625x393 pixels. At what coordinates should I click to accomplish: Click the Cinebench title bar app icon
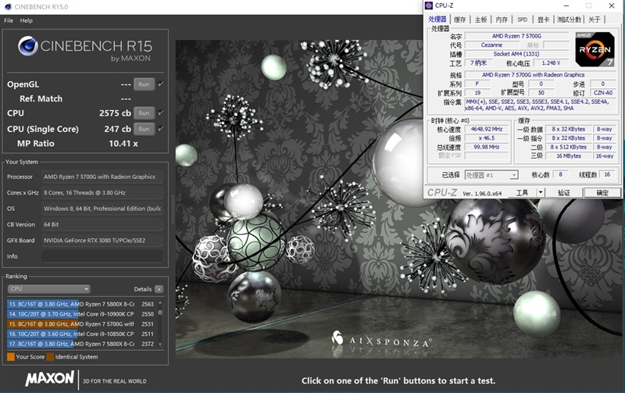pos(8,7)
